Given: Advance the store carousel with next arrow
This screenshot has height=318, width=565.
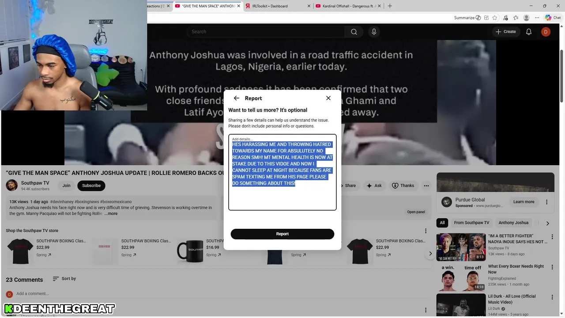Looking at the screenshot, I should point(430,254).
